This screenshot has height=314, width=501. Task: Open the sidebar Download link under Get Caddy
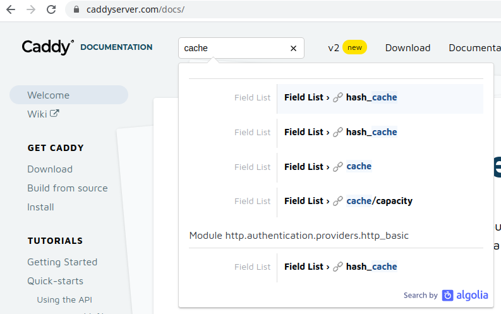tap(50, 169)
